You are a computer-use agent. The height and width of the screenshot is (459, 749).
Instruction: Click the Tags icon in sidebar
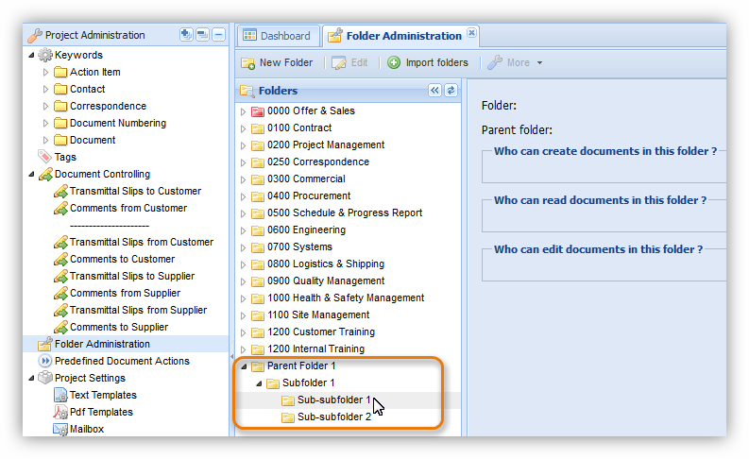point(45,157)
